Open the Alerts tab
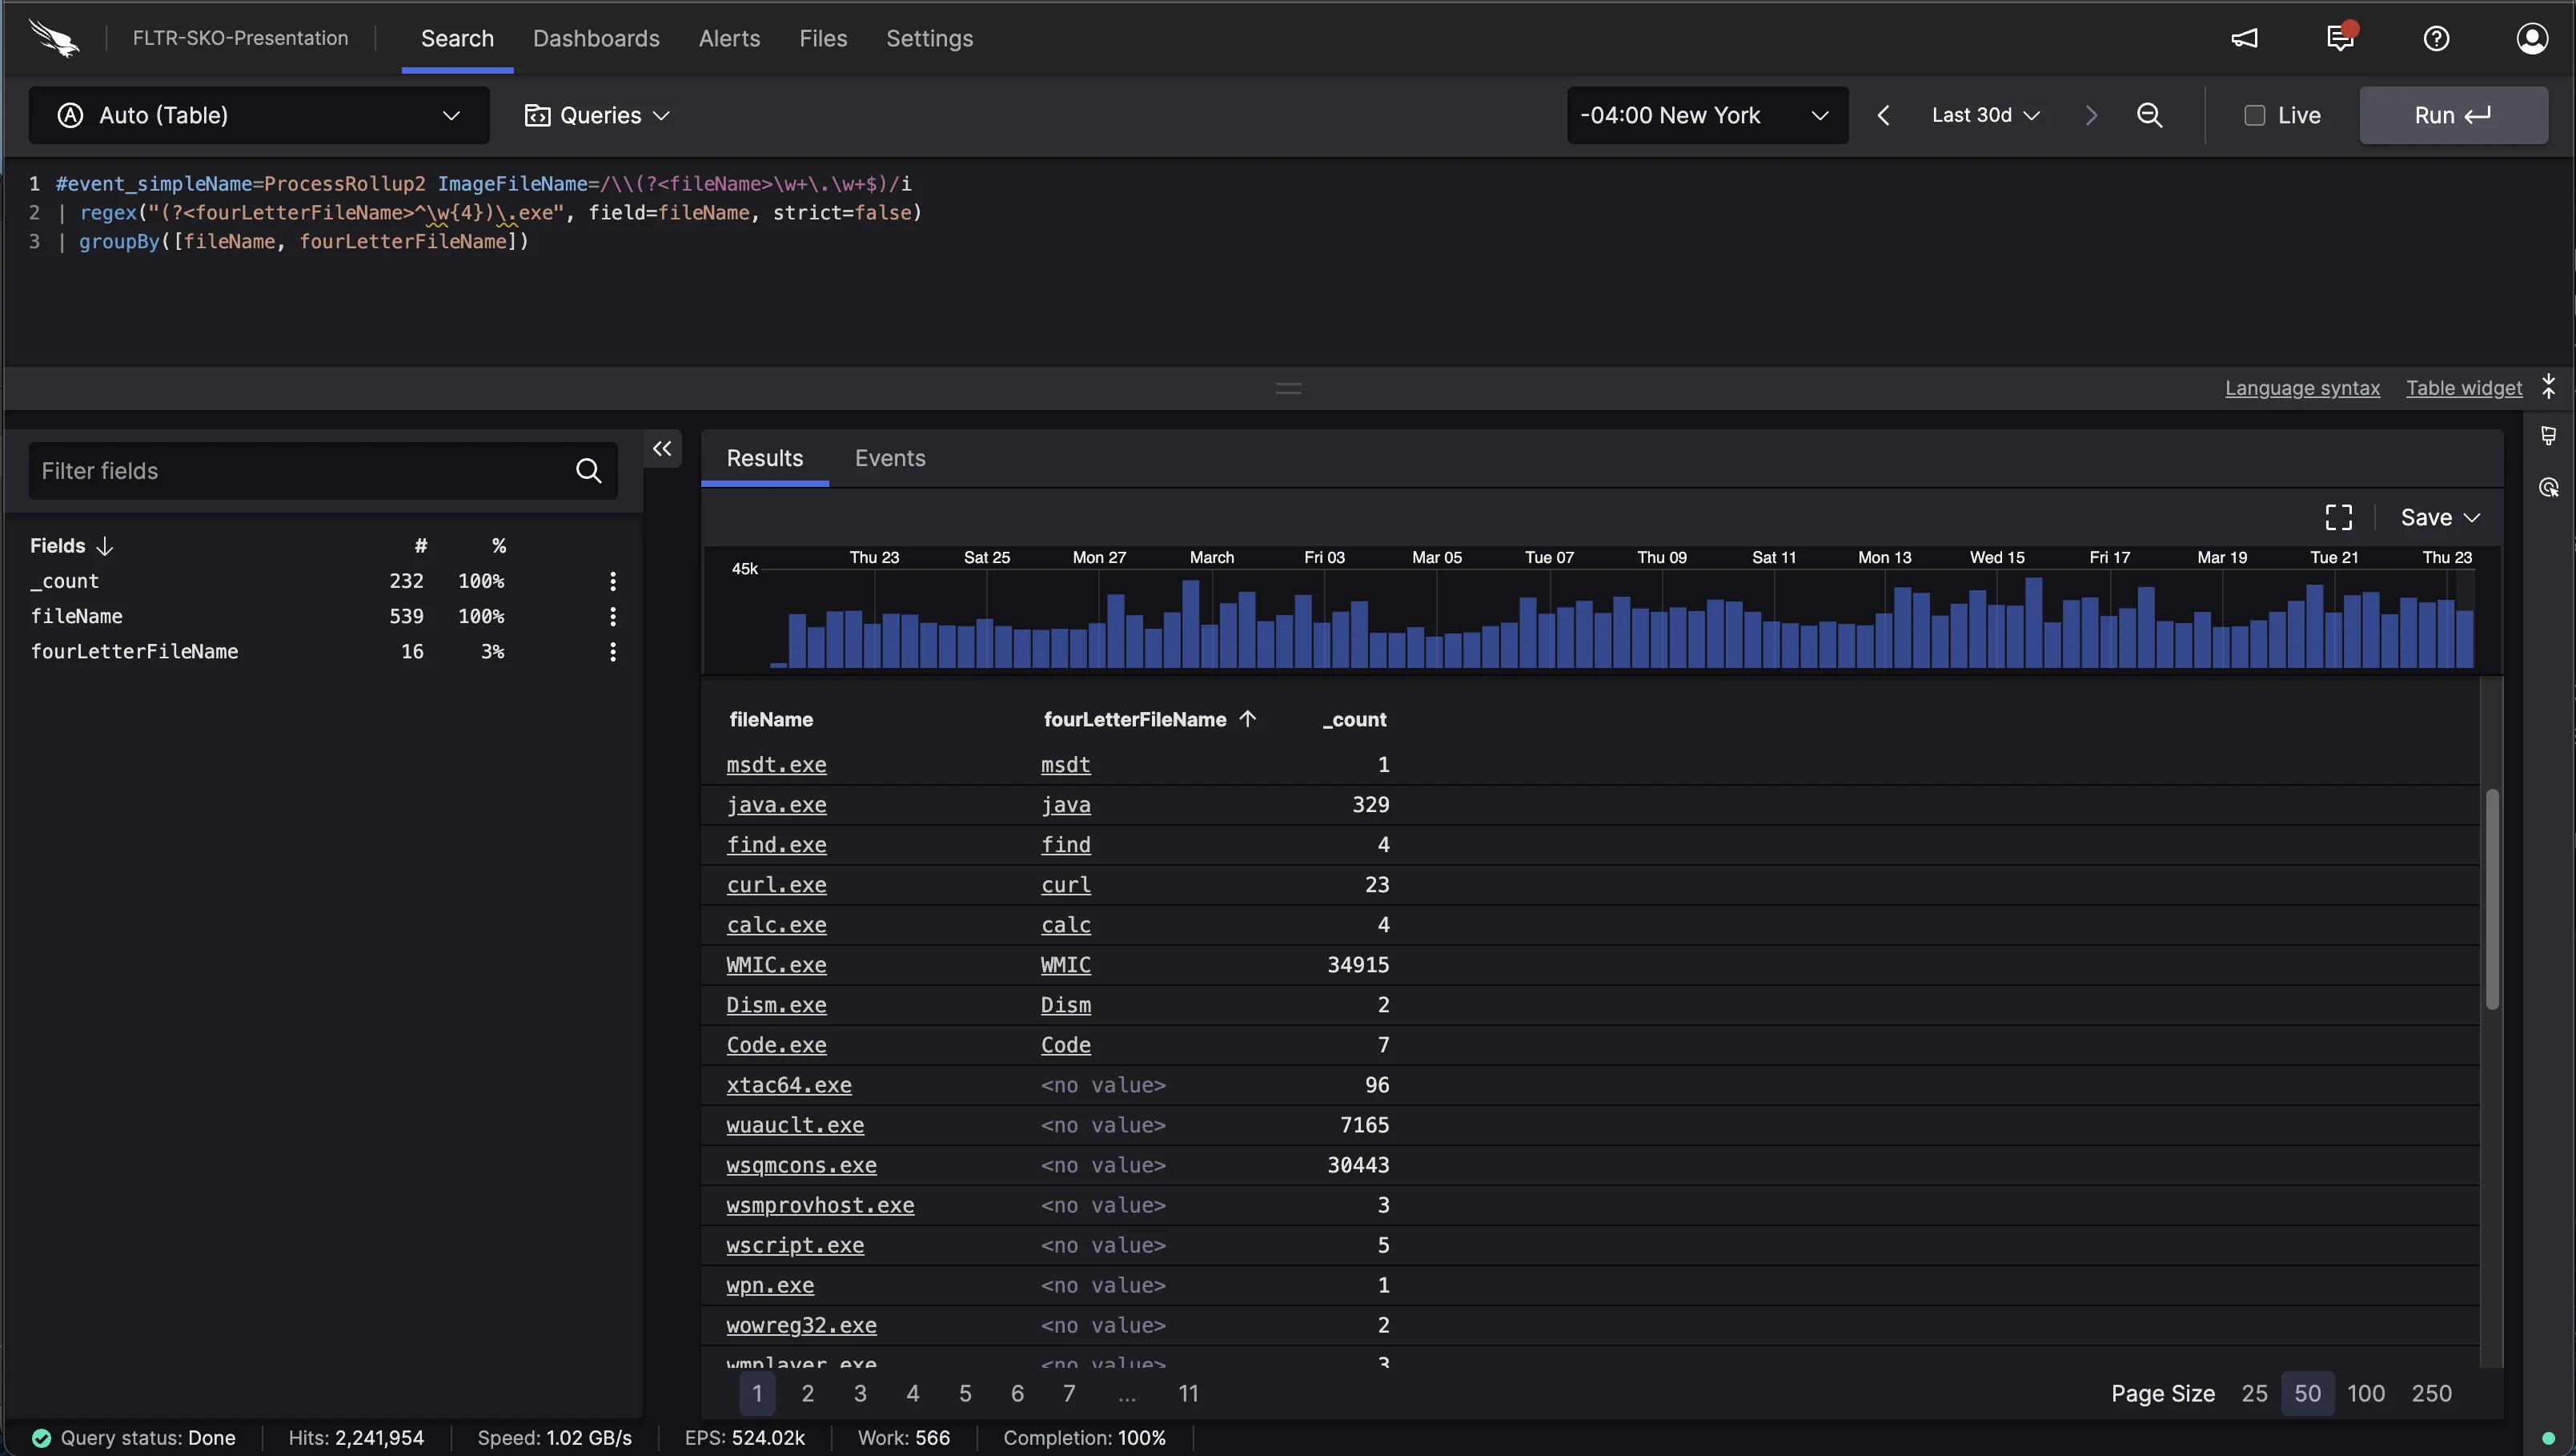 click(729, 38)
